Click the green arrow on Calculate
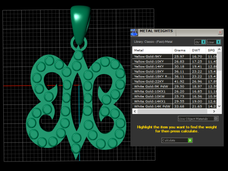 pos(190,140)
